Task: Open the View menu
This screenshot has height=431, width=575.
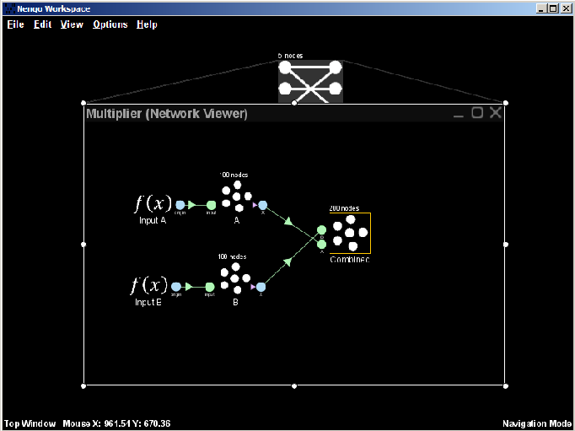Action: (x=72, y=24)
